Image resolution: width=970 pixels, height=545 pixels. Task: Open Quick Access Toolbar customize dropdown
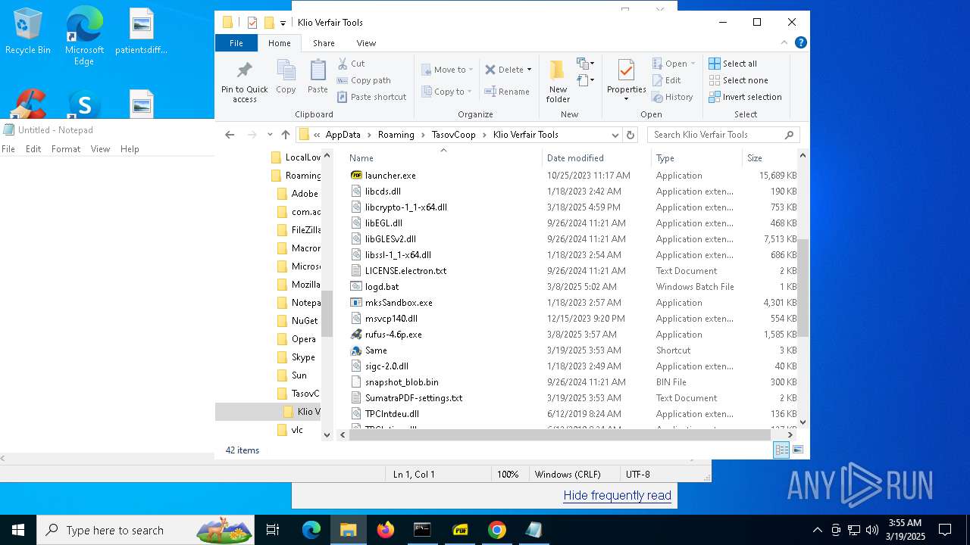pyautogui.click(x=283, y=23)
